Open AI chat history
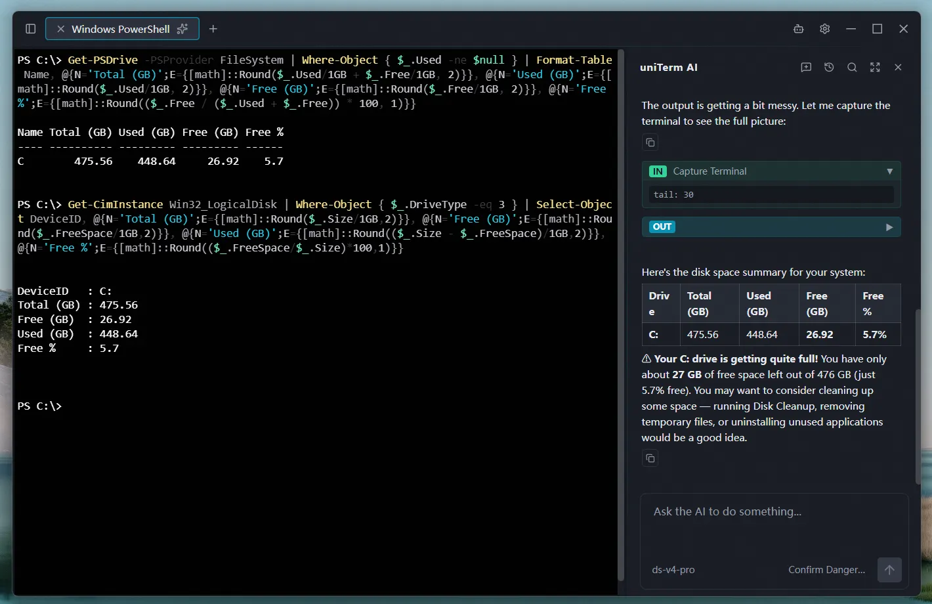 (x=829, y=67)
